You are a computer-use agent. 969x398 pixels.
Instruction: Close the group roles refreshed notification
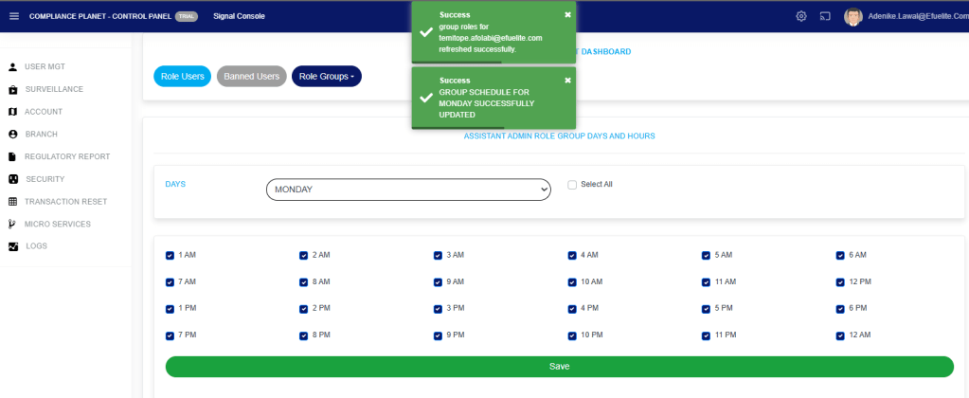tap(567, 14)
